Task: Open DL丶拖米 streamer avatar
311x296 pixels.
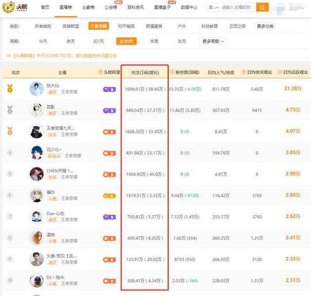Action: click(36, 280)
